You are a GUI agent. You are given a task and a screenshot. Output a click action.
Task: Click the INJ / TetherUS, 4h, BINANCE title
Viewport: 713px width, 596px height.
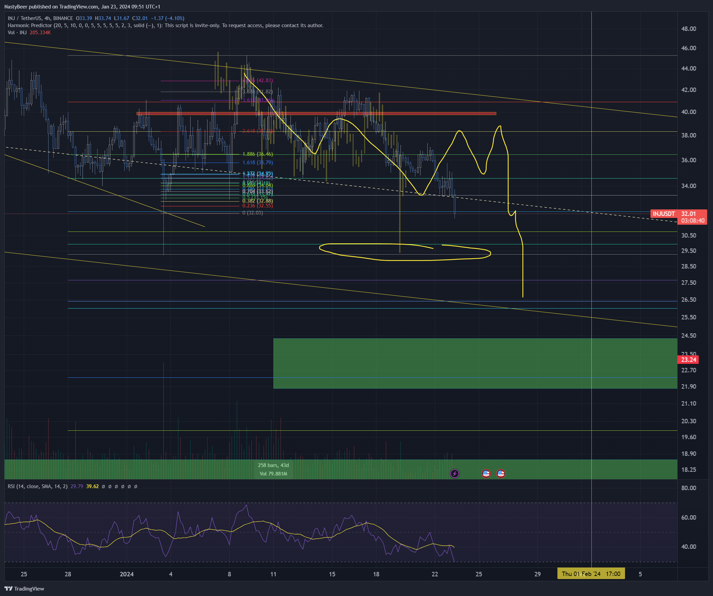pyautogui.click(x=40, y=18)
